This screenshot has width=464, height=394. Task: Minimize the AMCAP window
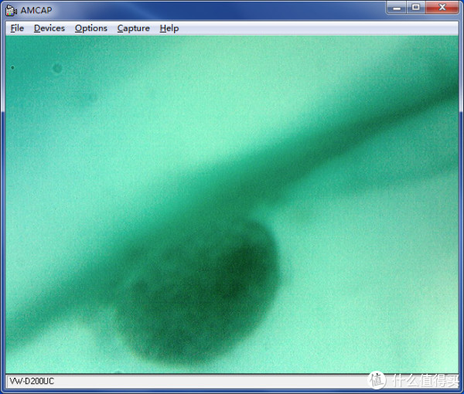397,8
